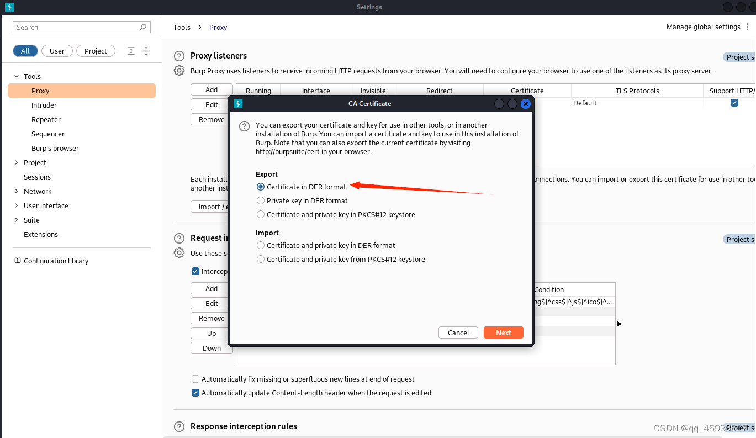Click the Configuration library book icon

18,261
